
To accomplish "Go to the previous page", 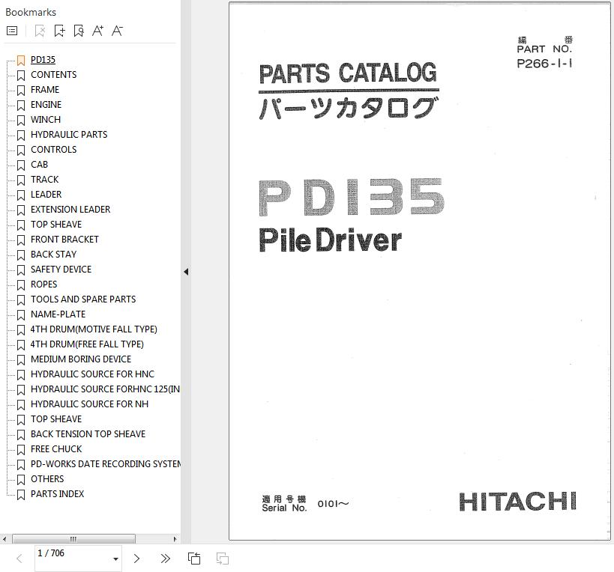I will (19, 559).
